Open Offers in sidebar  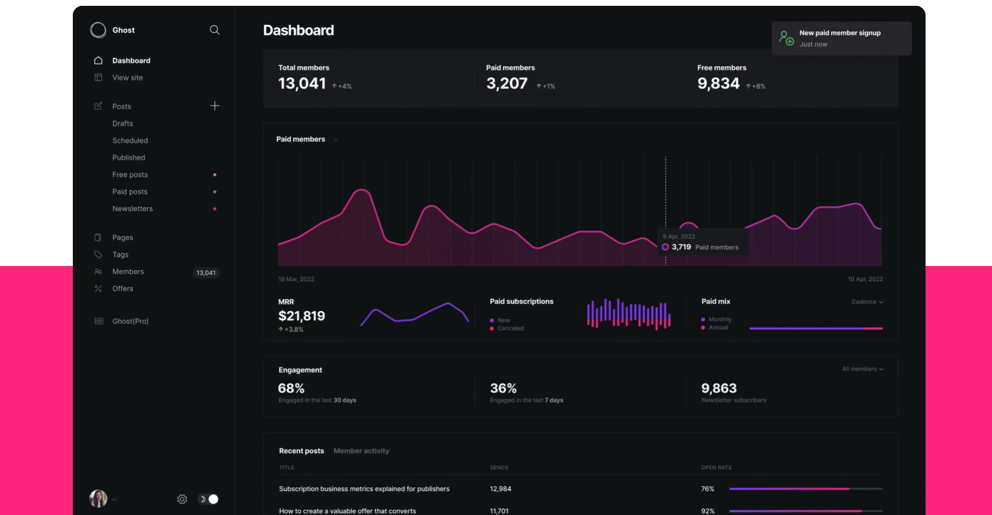123,288
